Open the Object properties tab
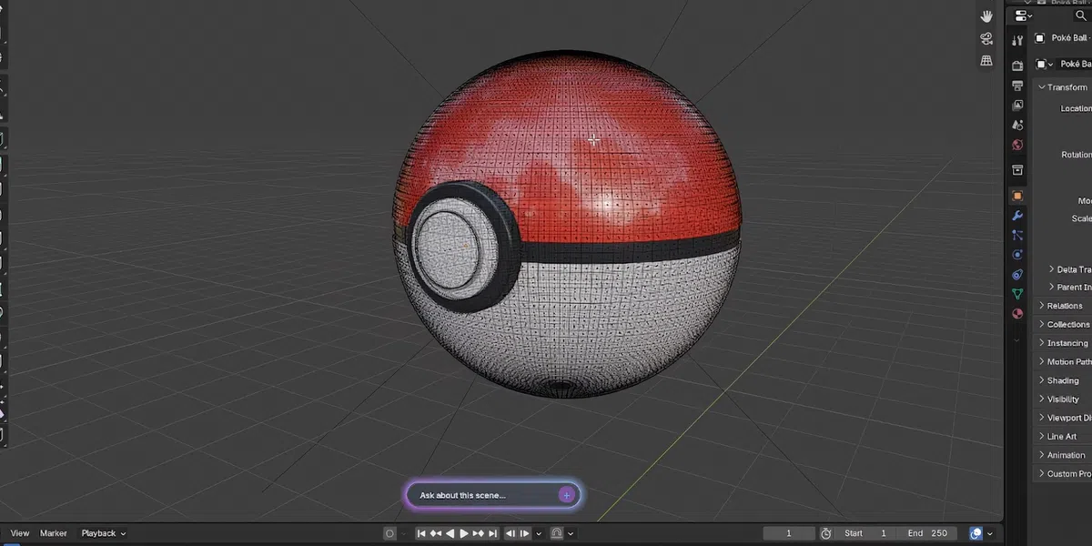This screenshot has height=546, width=1092. coord(1017,196)
